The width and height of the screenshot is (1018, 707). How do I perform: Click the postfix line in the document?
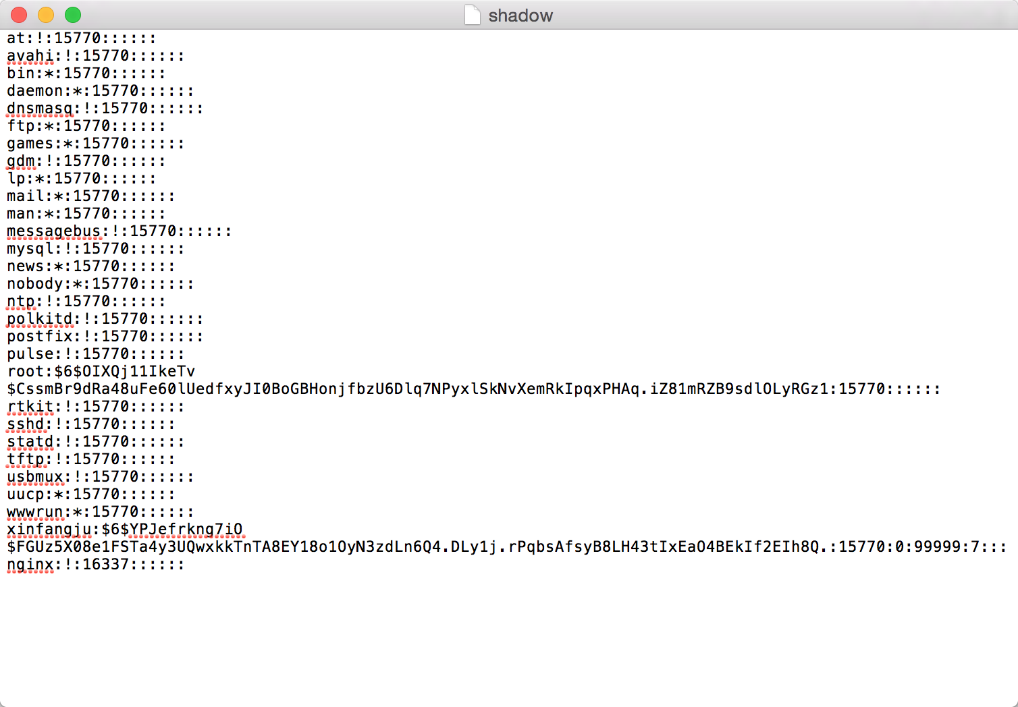click(x=105, y=336)
